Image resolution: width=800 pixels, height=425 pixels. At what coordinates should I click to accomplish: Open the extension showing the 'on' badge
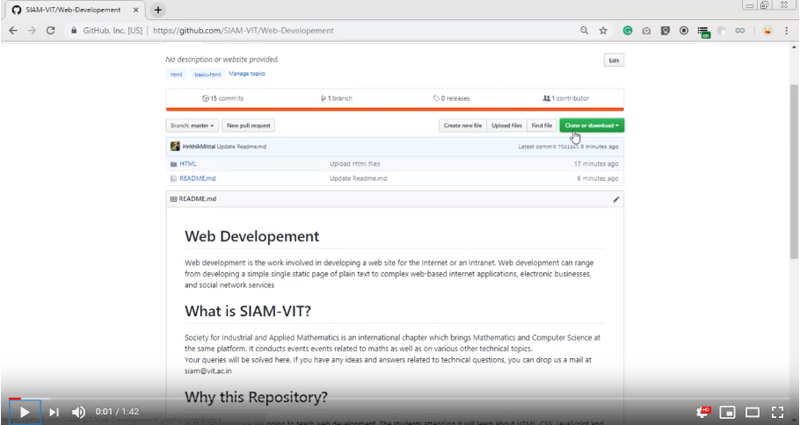703,32
